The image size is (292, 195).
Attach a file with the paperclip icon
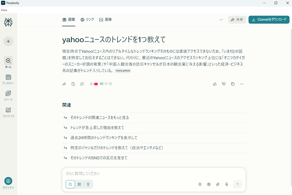218,184
